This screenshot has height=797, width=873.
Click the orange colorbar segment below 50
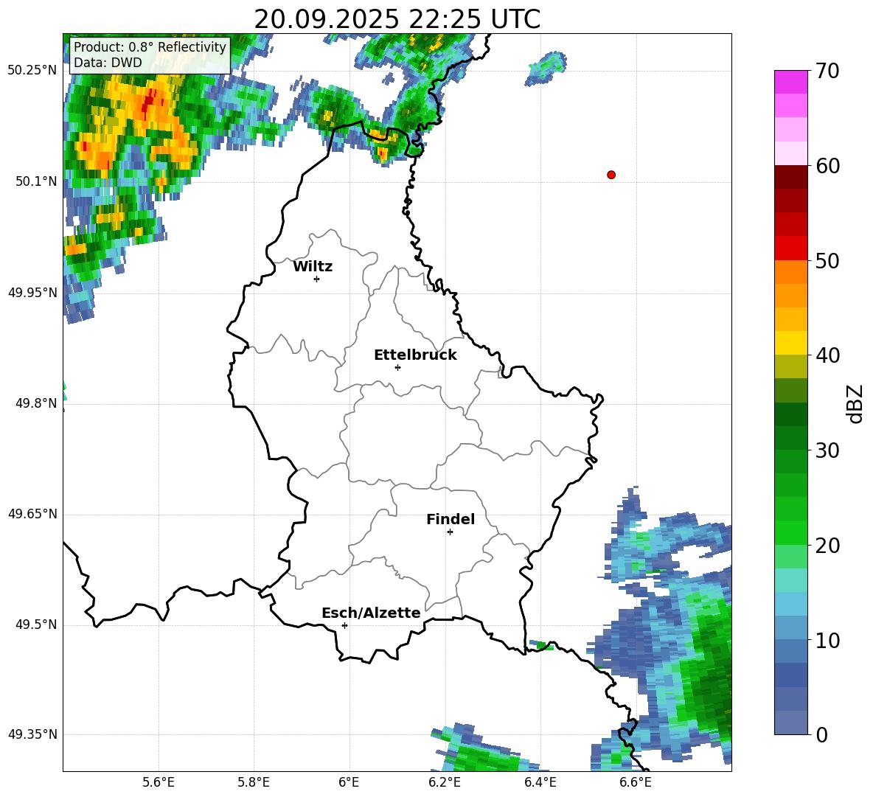790,272
